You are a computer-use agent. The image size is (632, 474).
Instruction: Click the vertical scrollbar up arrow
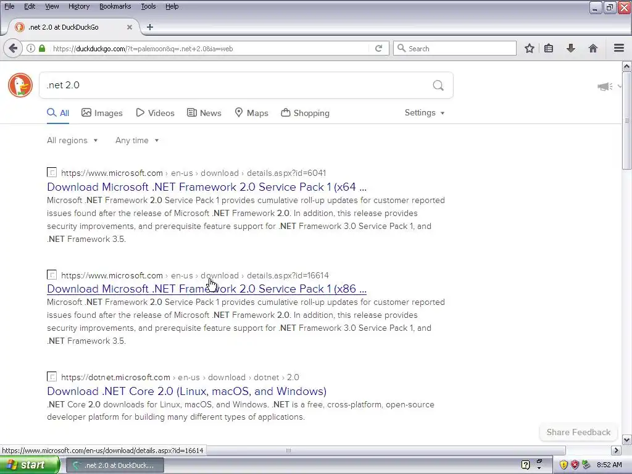627,66
